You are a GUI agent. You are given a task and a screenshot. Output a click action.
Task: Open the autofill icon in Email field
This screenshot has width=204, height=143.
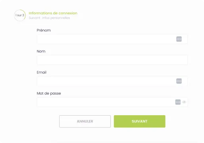click(x=179, y=81)
